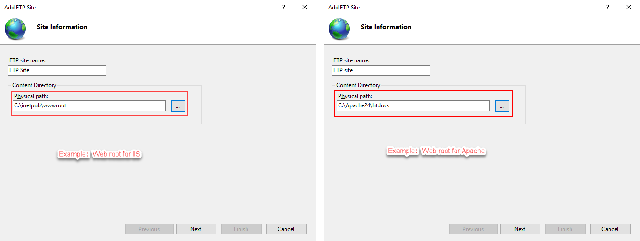640x241 pixels.
Task: Click Previous in the IIS example dialog
Action: coord(149,229)
